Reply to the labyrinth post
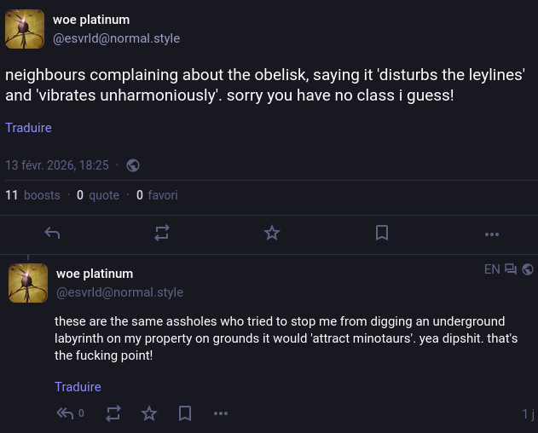This screenshot has width=538, height=433. coord(66,413)
